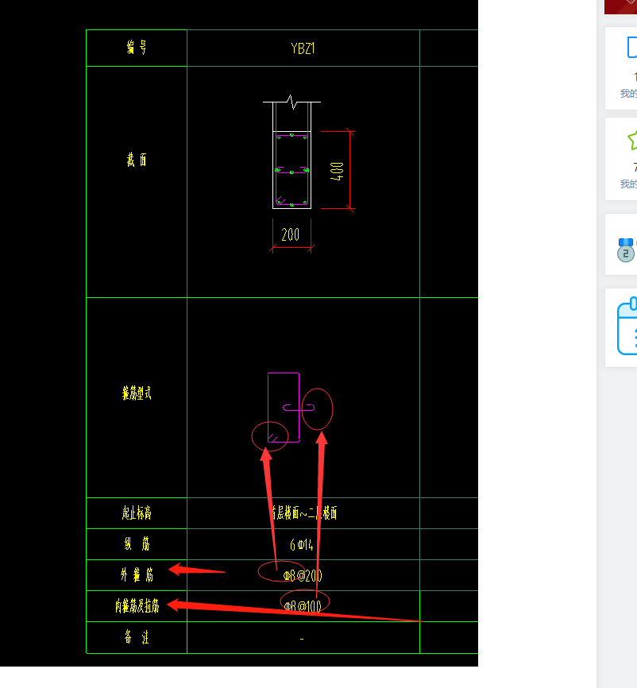Click the 箍筋型式 row label
The image size is (637, 688).
137,393
